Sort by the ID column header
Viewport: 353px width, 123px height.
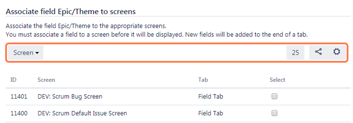pyautogui.click(x=13, y=80)
